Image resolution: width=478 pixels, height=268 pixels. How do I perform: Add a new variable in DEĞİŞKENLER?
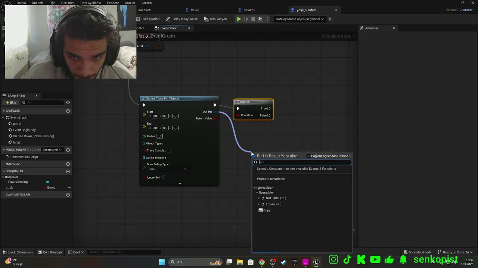coord(68,172)
